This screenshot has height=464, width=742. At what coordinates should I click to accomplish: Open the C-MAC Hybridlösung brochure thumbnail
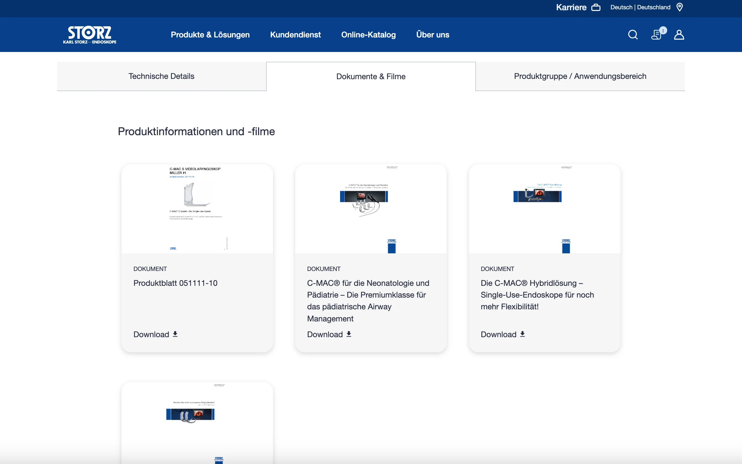(544, 209)
